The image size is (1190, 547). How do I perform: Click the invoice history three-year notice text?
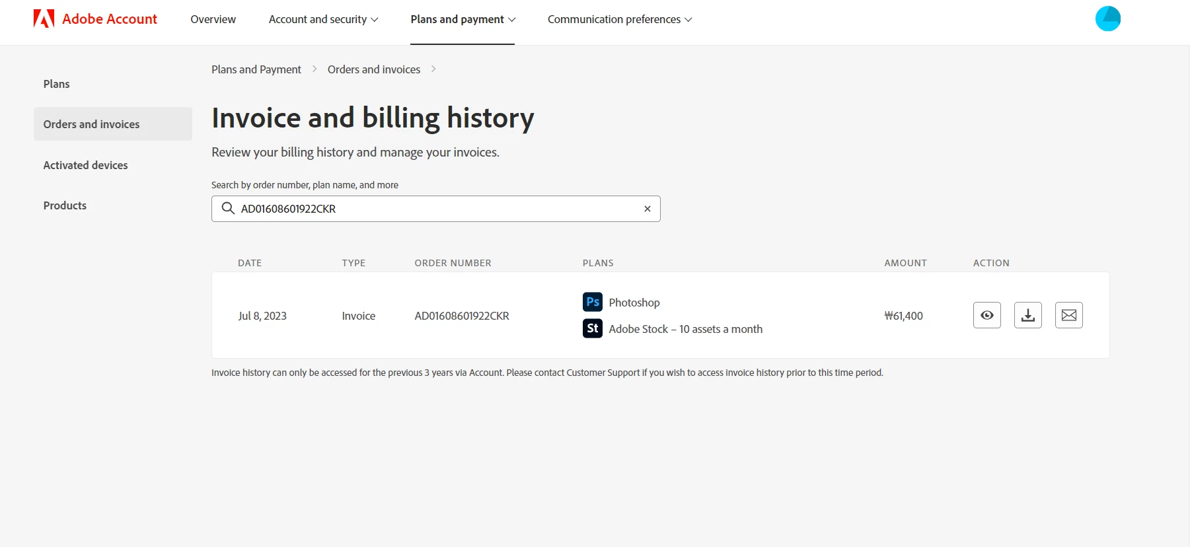[547, 373]
